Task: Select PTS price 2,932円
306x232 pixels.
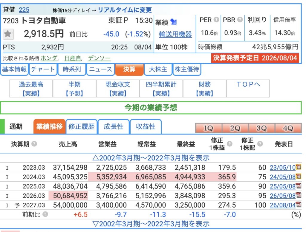Action: tap(53, 47)
